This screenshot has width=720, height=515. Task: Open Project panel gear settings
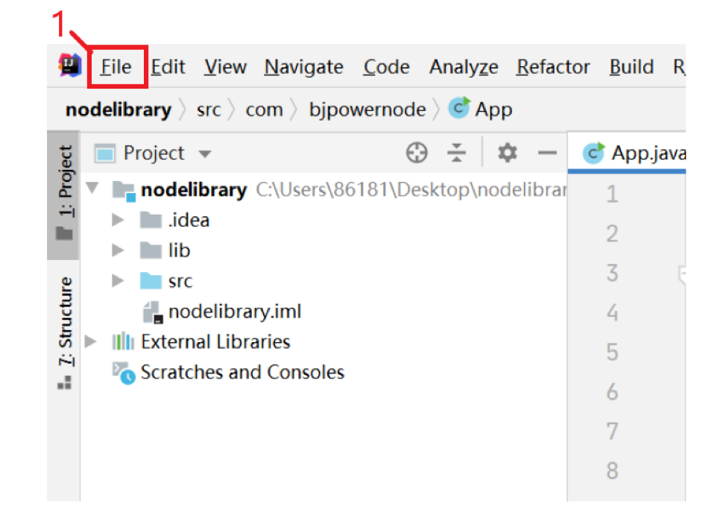coord(508,153)
